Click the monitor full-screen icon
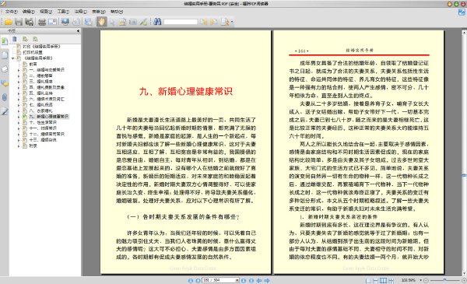The width and height of the screenshot is (467, 284). tap(65, 22)
